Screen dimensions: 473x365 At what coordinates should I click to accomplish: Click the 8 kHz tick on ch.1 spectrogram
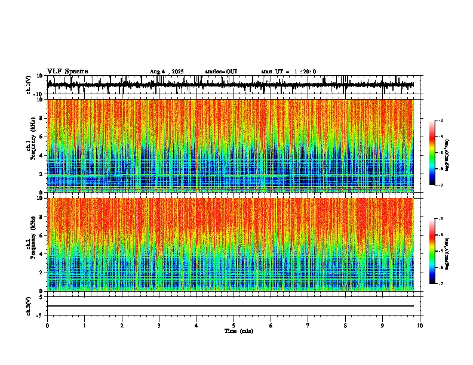pos(41,118)
